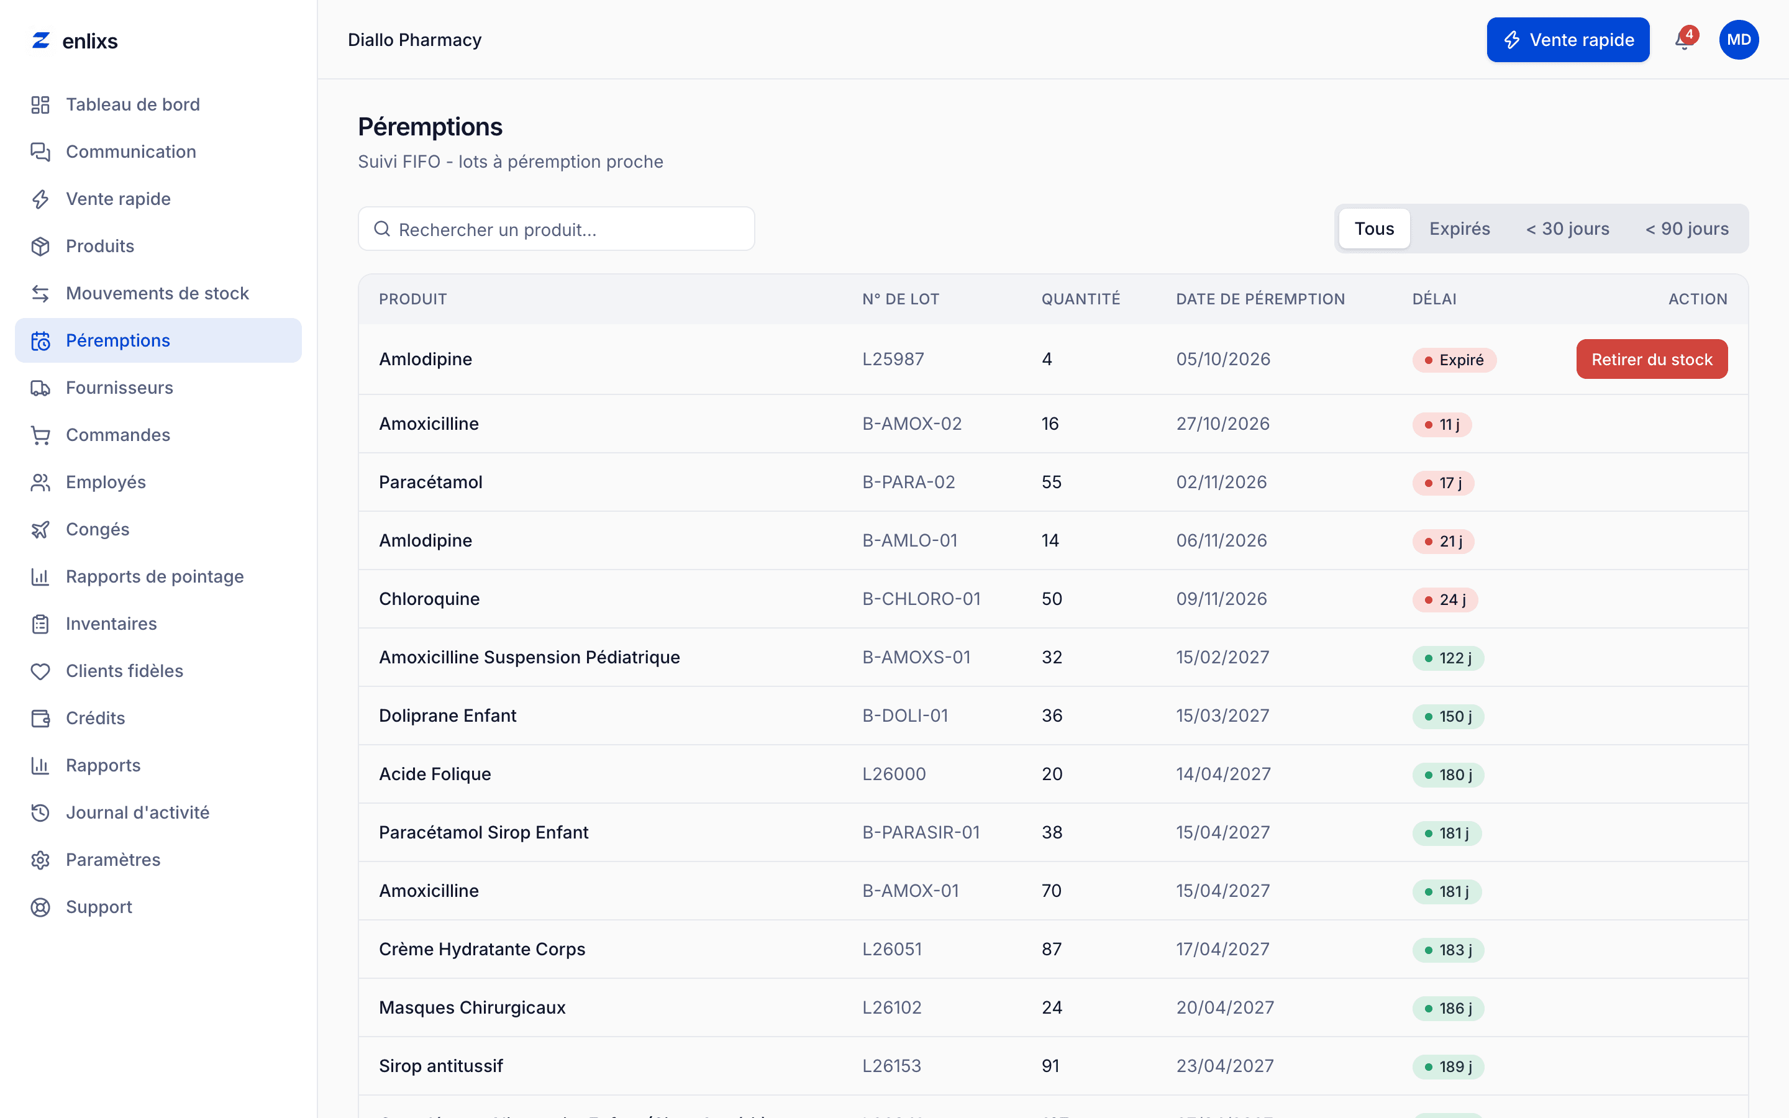Click the Expiré status badge

[x=1454, y=360]
